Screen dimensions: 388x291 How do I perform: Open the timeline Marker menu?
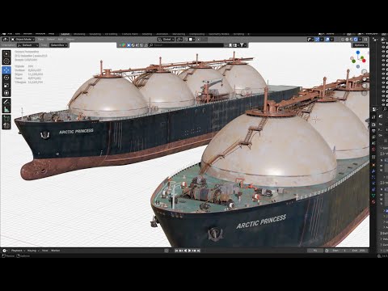pyautogui.click(x=55, y=251)
